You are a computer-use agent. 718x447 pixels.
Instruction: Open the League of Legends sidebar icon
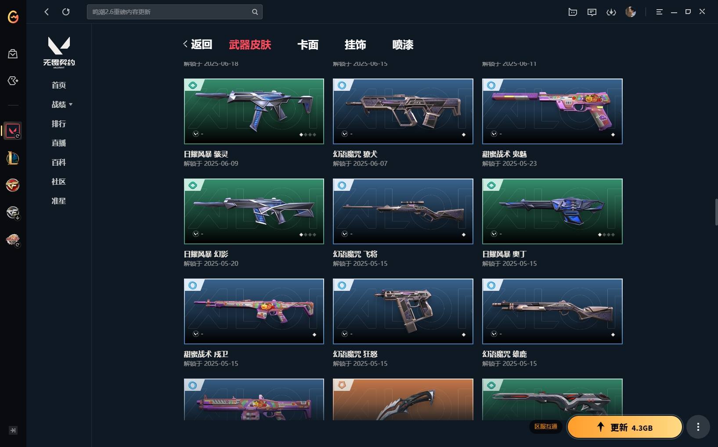click(13, 158)
